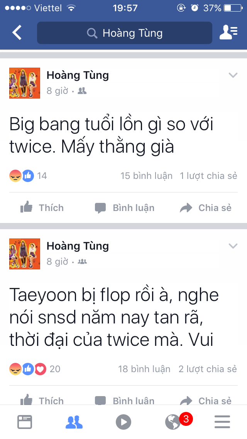Like the Big bang post with Thích
This screenshot has height=439, width=247.
click(x=42, y=208)
